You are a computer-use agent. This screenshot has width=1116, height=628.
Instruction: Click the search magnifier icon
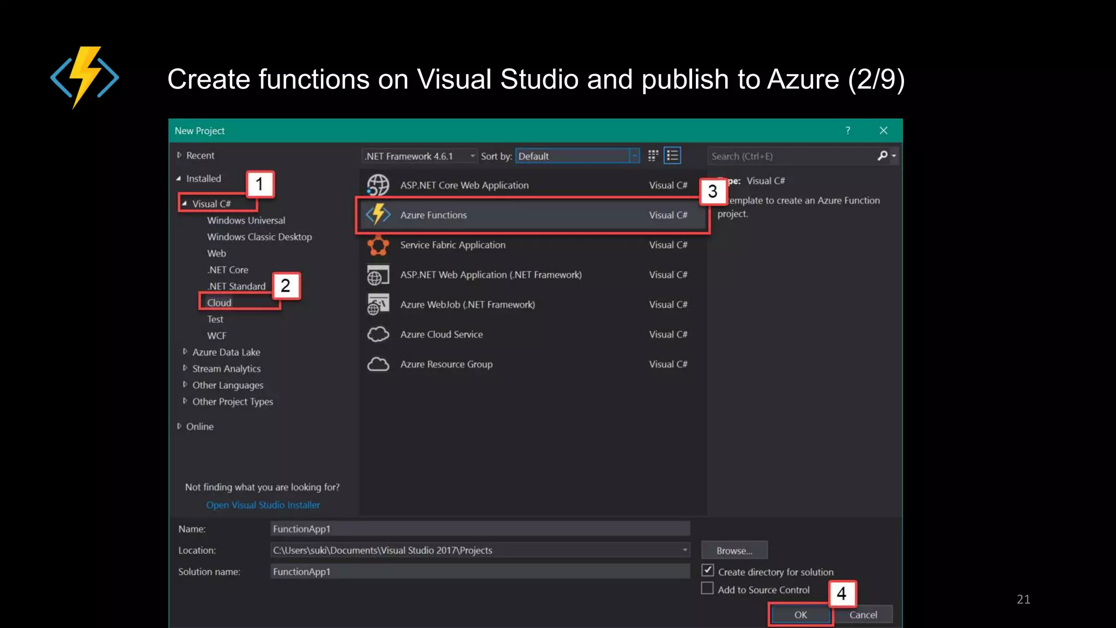882,156
